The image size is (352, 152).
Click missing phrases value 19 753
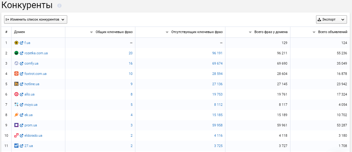[x=217, y=94]
